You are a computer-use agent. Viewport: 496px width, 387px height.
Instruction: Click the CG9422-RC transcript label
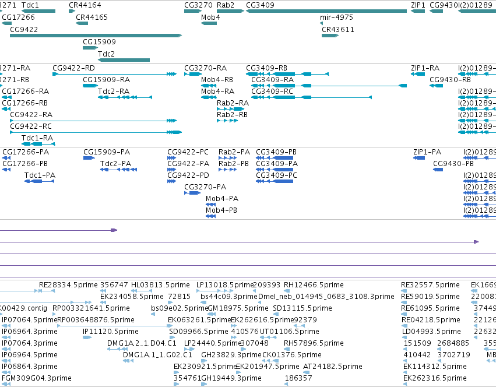pos(31,126)
